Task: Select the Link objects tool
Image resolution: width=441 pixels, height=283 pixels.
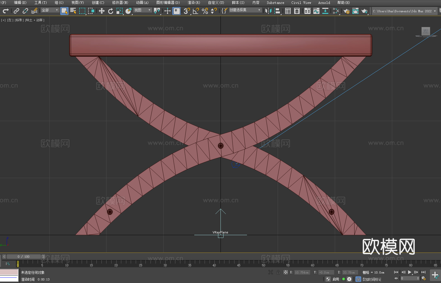Action: pyautogui.click(x=16, y=11)
